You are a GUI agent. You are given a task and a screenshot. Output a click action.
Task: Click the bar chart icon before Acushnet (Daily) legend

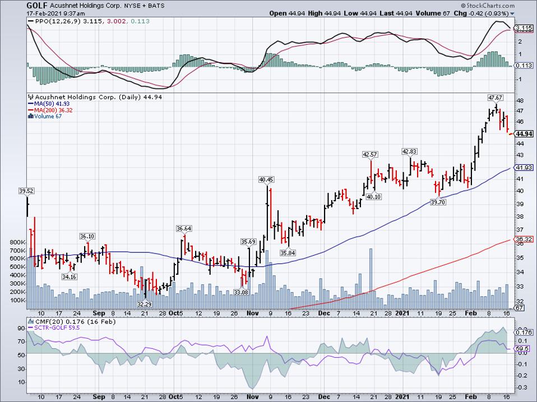pos(31,97)
